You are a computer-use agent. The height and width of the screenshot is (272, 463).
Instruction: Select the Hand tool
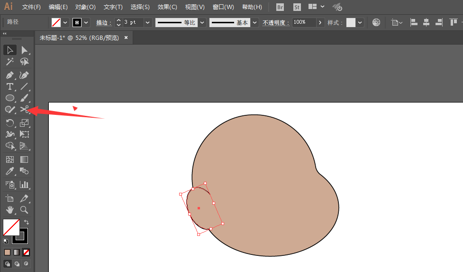[x=9, y=209]
